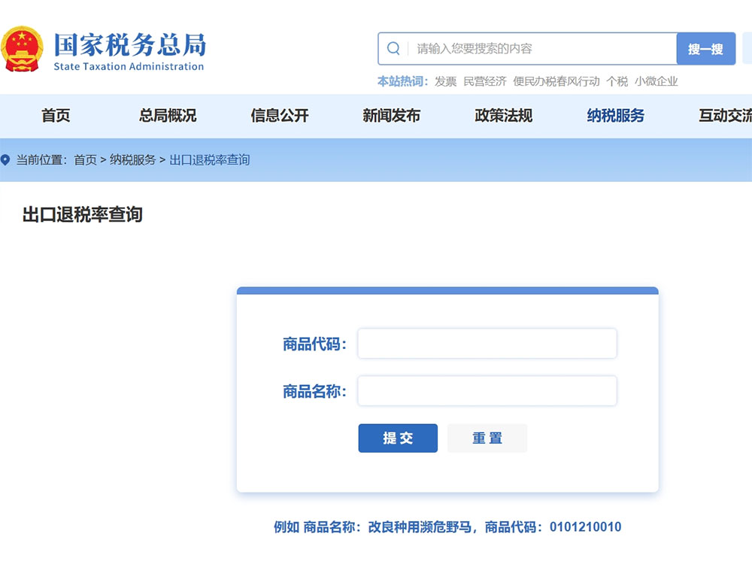
Task: Open the 新闻发布 menu item
Action: click(390, 116)
